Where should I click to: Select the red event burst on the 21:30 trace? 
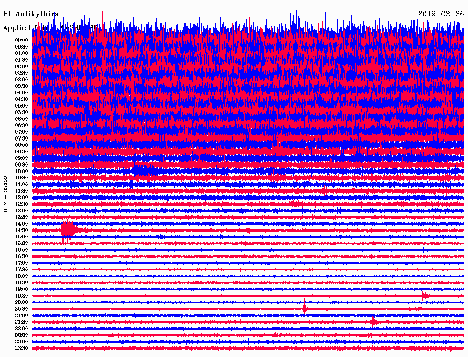(373, 321)
